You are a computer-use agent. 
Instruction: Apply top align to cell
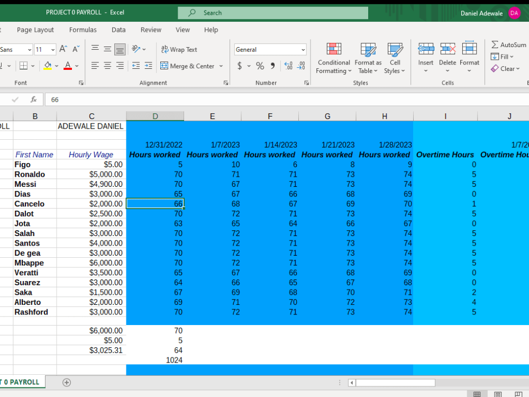tap(95, 49)
